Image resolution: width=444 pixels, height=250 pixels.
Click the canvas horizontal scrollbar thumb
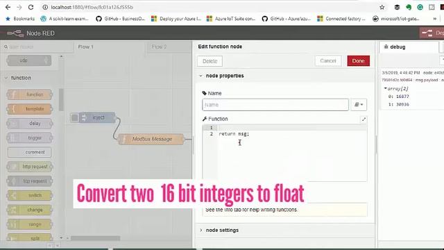tap(96, 238)
